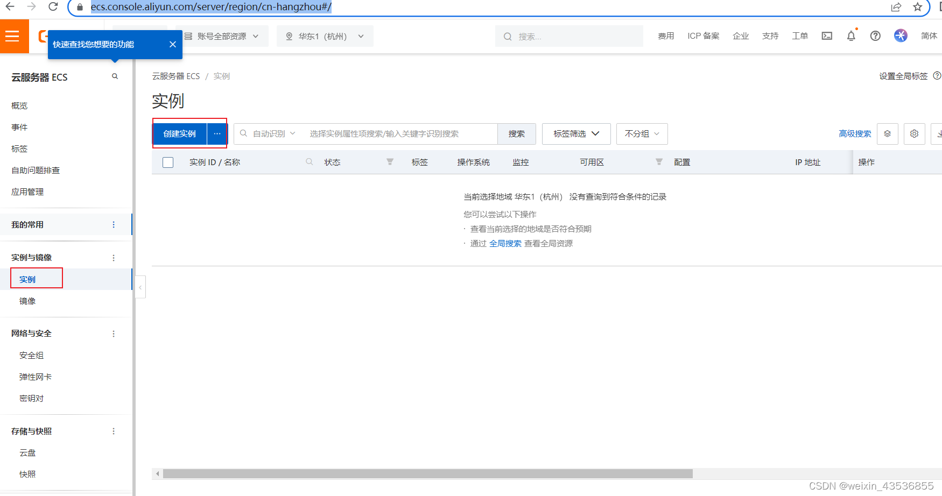Open the notifications bell
This screenshot has width=942, height=496.
(851, 36)
